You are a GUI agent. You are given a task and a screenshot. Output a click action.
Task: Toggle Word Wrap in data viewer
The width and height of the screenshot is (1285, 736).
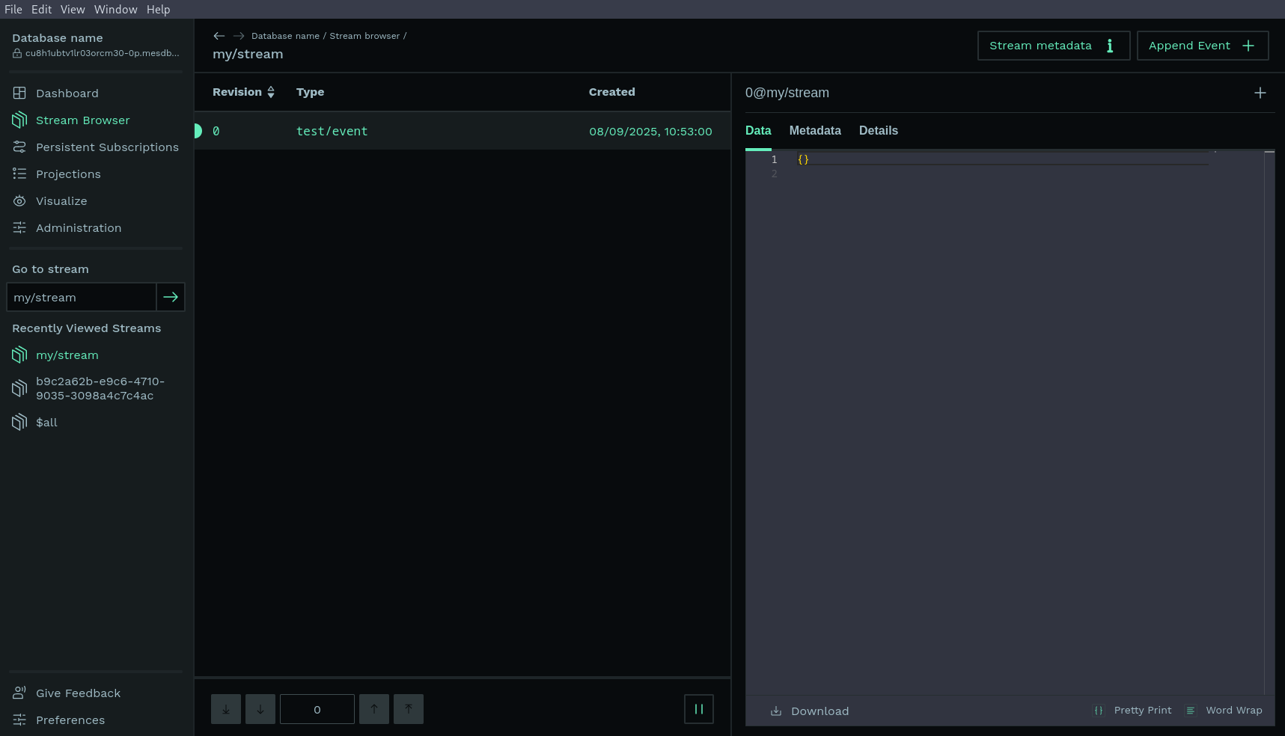[1224, 711]
